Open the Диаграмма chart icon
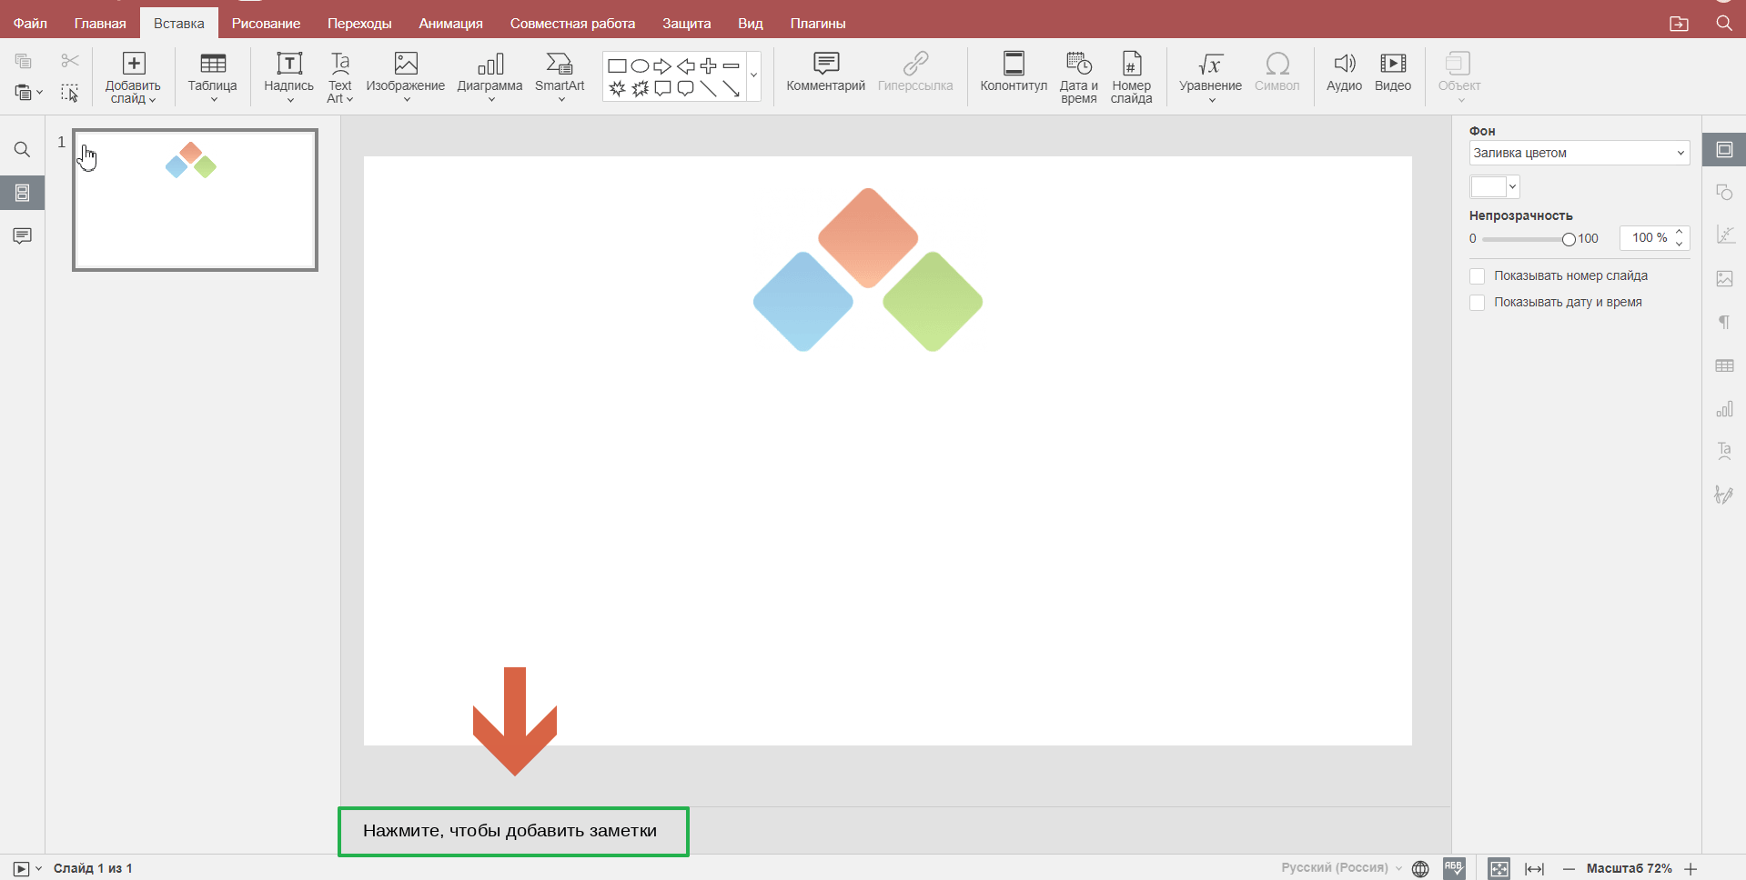Screen dimensions: 1746x880 pyautogui.click(x=489, y=64)
